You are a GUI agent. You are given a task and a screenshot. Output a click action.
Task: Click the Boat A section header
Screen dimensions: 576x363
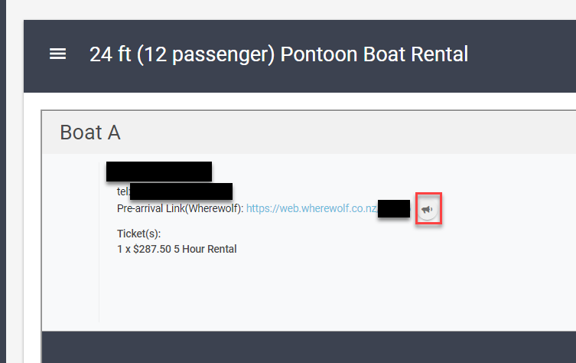pos(308,132)
